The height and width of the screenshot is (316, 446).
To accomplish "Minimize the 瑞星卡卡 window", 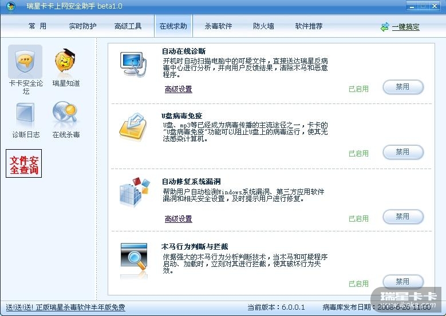I will [412, 6].
